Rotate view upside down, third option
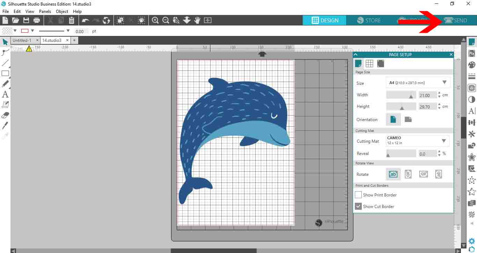The width and height of the screenshot is (477, 253). point(424,174)
